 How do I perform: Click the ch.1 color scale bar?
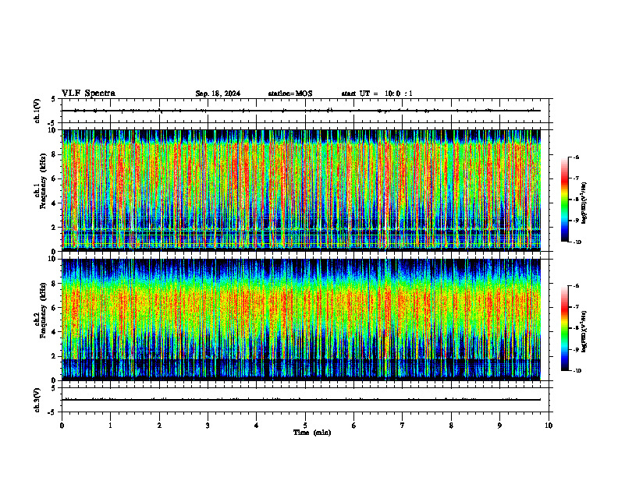[564, 200]
